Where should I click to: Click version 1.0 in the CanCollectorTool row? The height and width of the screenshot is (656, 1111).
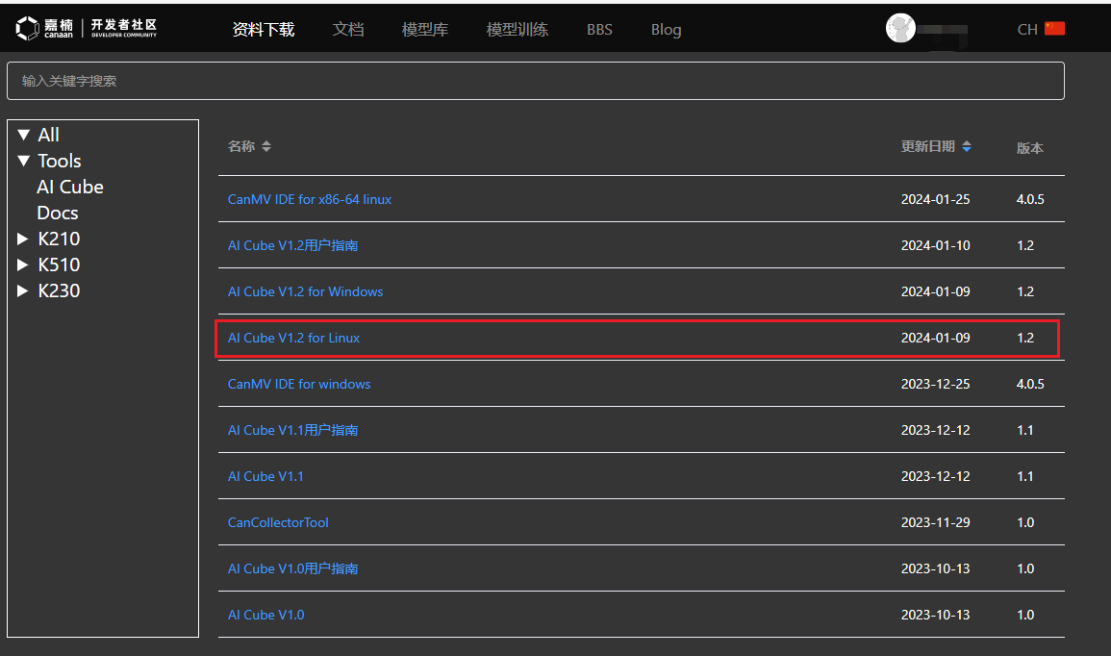(x=1025, y=522)
